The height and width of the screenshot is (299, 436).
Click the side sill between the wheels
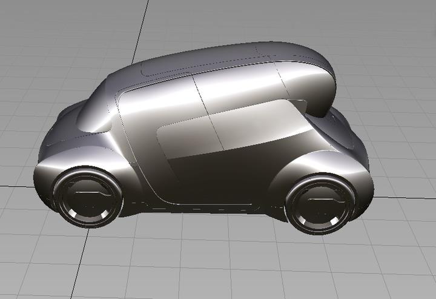tap(200, 207)
